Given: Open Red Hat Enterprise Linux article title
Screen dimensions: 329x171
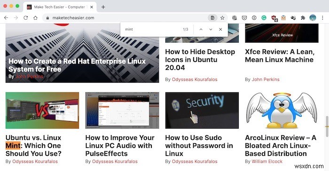Looking at the screenshot, I should [x=77, y=65].
